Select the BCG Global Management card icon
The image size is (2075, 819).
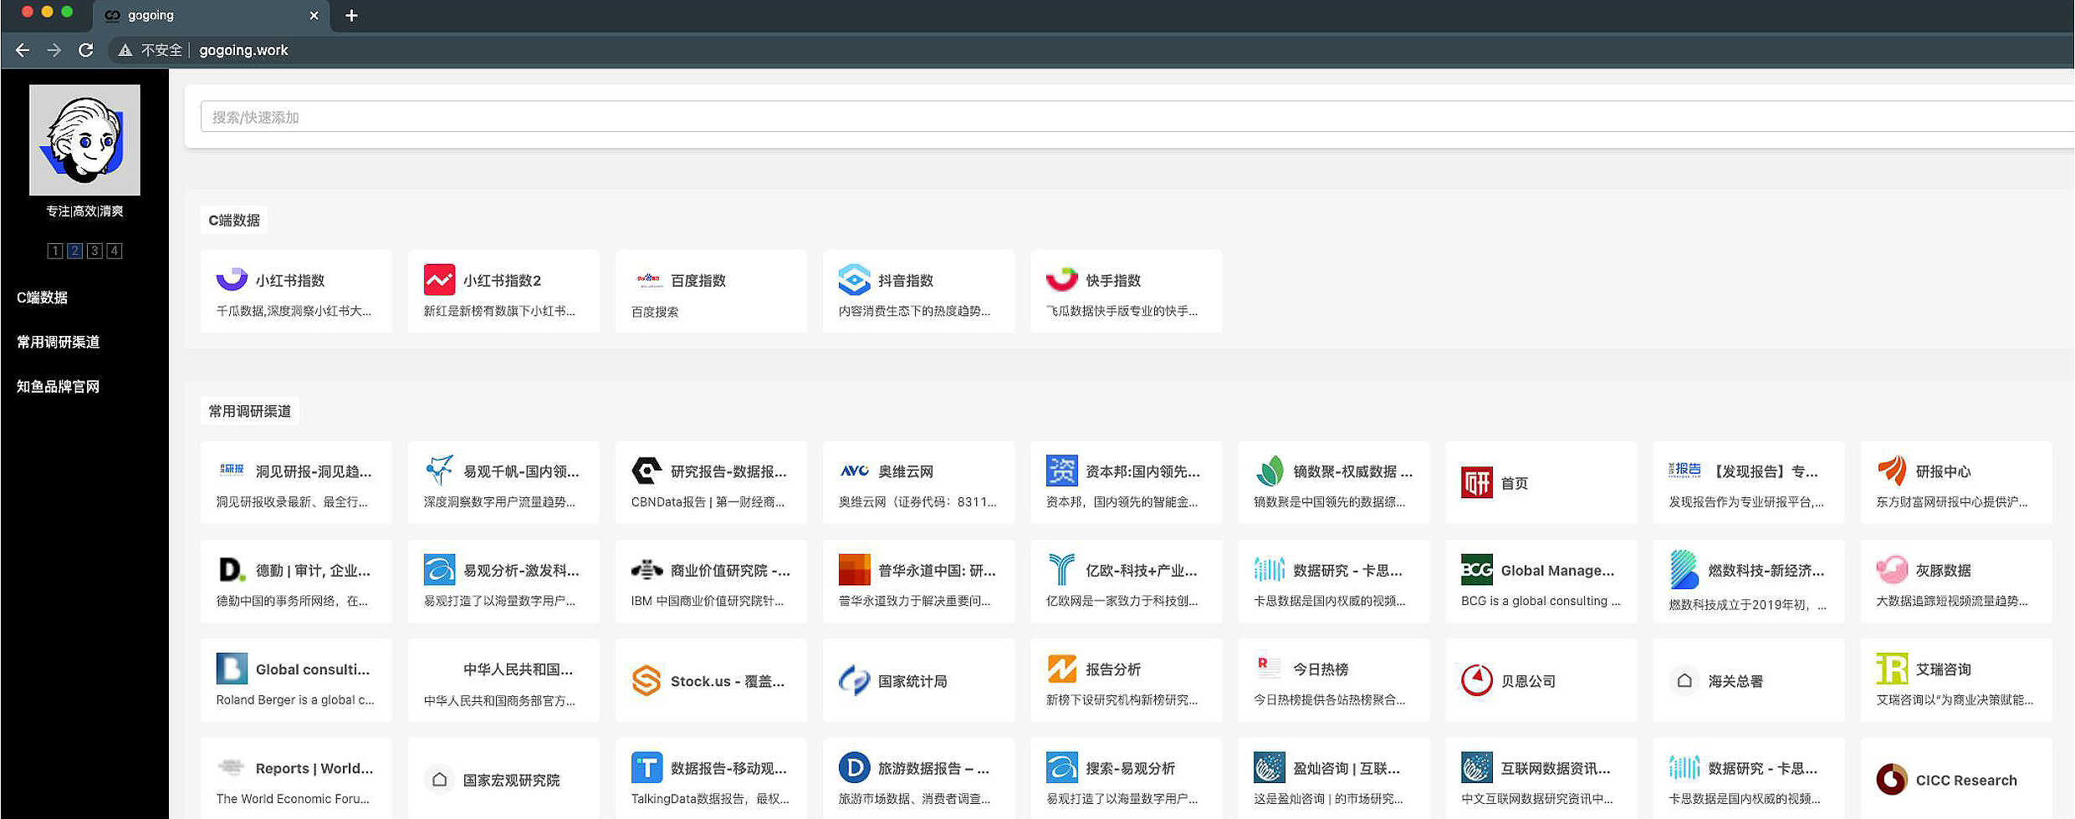click(1476, 569)
